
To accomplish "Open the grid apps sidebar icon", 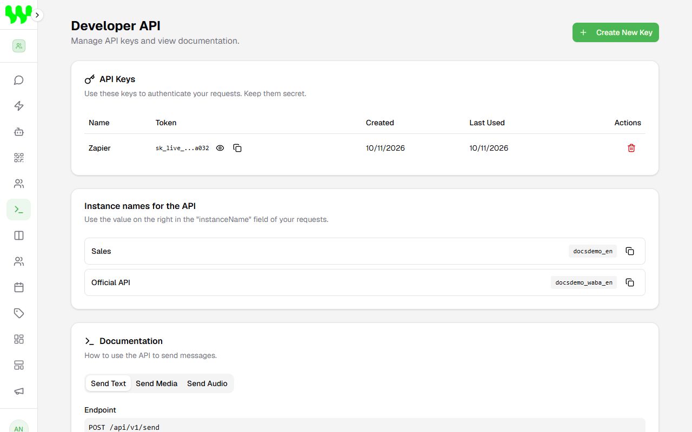I will tap(19, 339).
